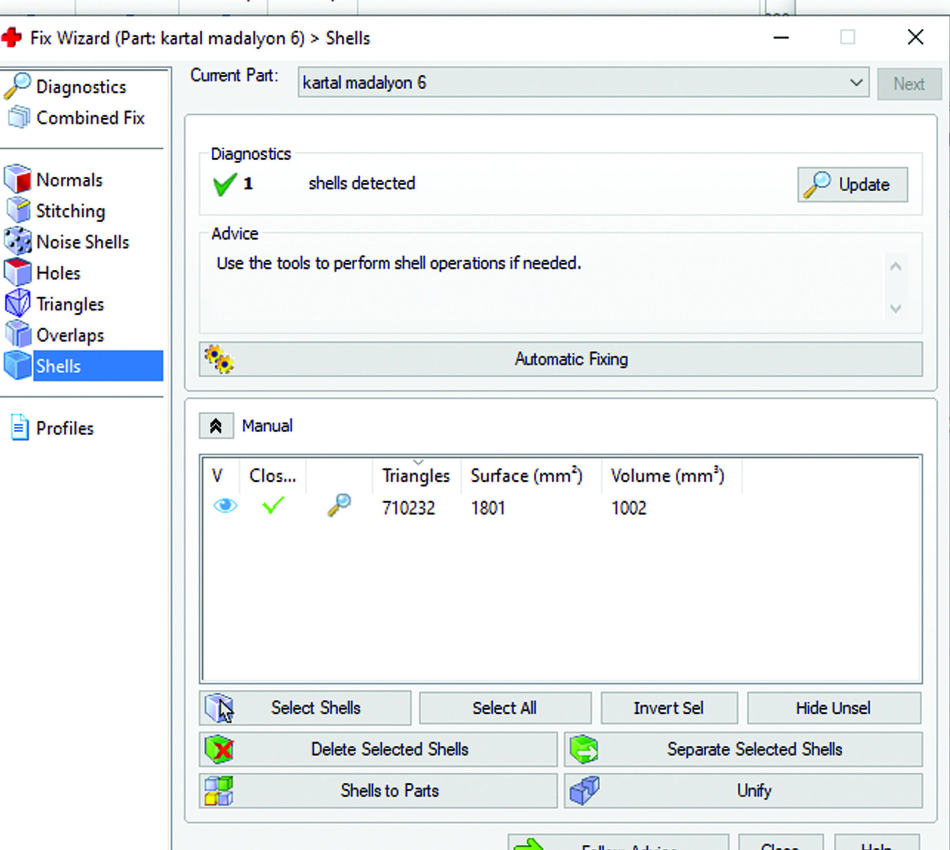Open the Profiles page
Image resolution: width=950 pixels, height=850 pixels.
(64, 428)
